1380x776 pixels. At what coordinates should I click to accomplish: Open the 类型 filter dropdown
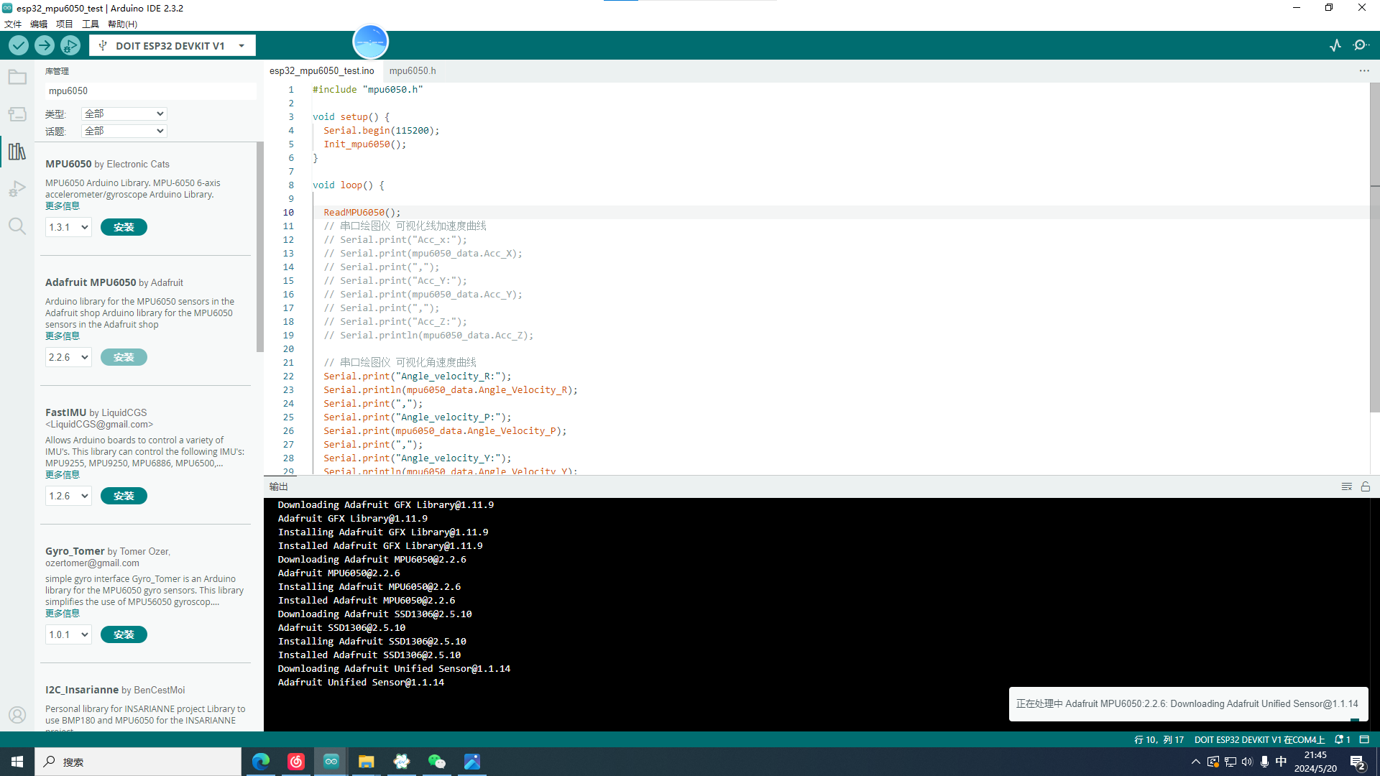point(124,114)
